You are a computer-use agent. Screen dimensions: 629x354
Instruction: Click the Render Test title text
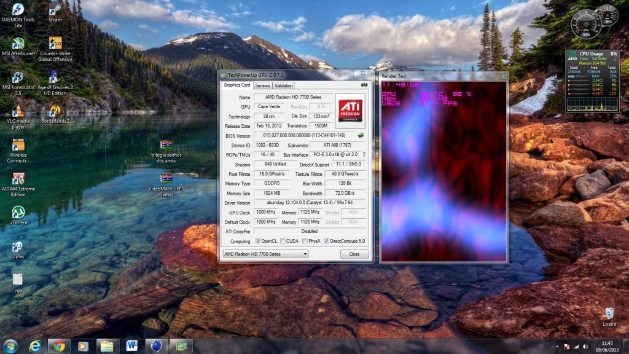tap(394, 76)
